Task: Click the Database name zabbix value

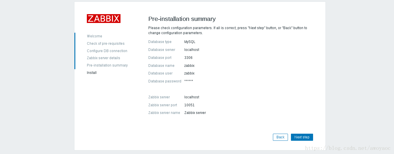Action: click(189, 66)
